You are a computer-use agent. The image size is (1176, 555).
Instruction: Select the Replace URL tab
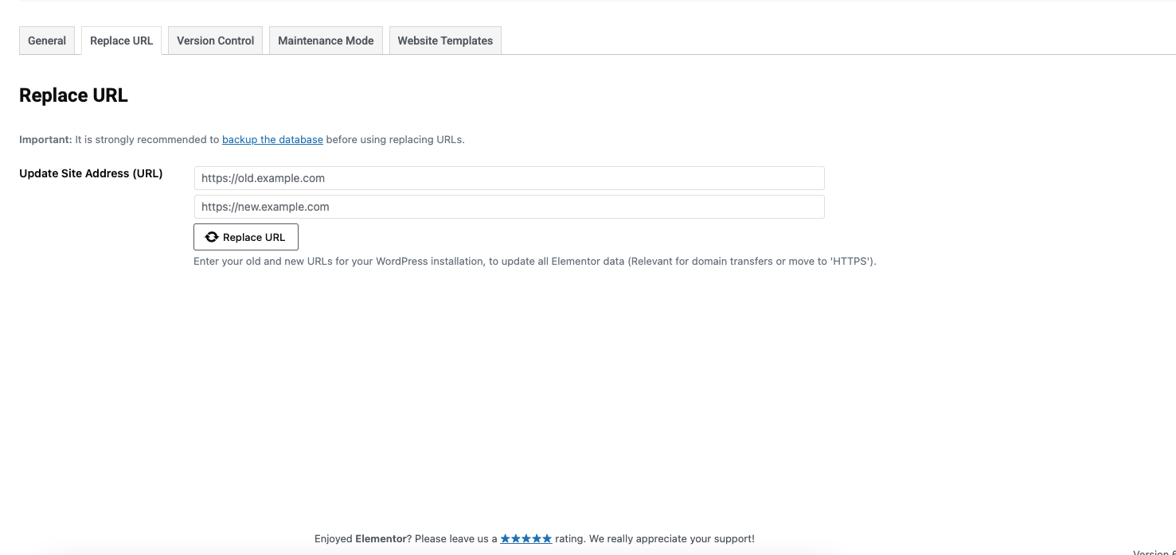121,41
